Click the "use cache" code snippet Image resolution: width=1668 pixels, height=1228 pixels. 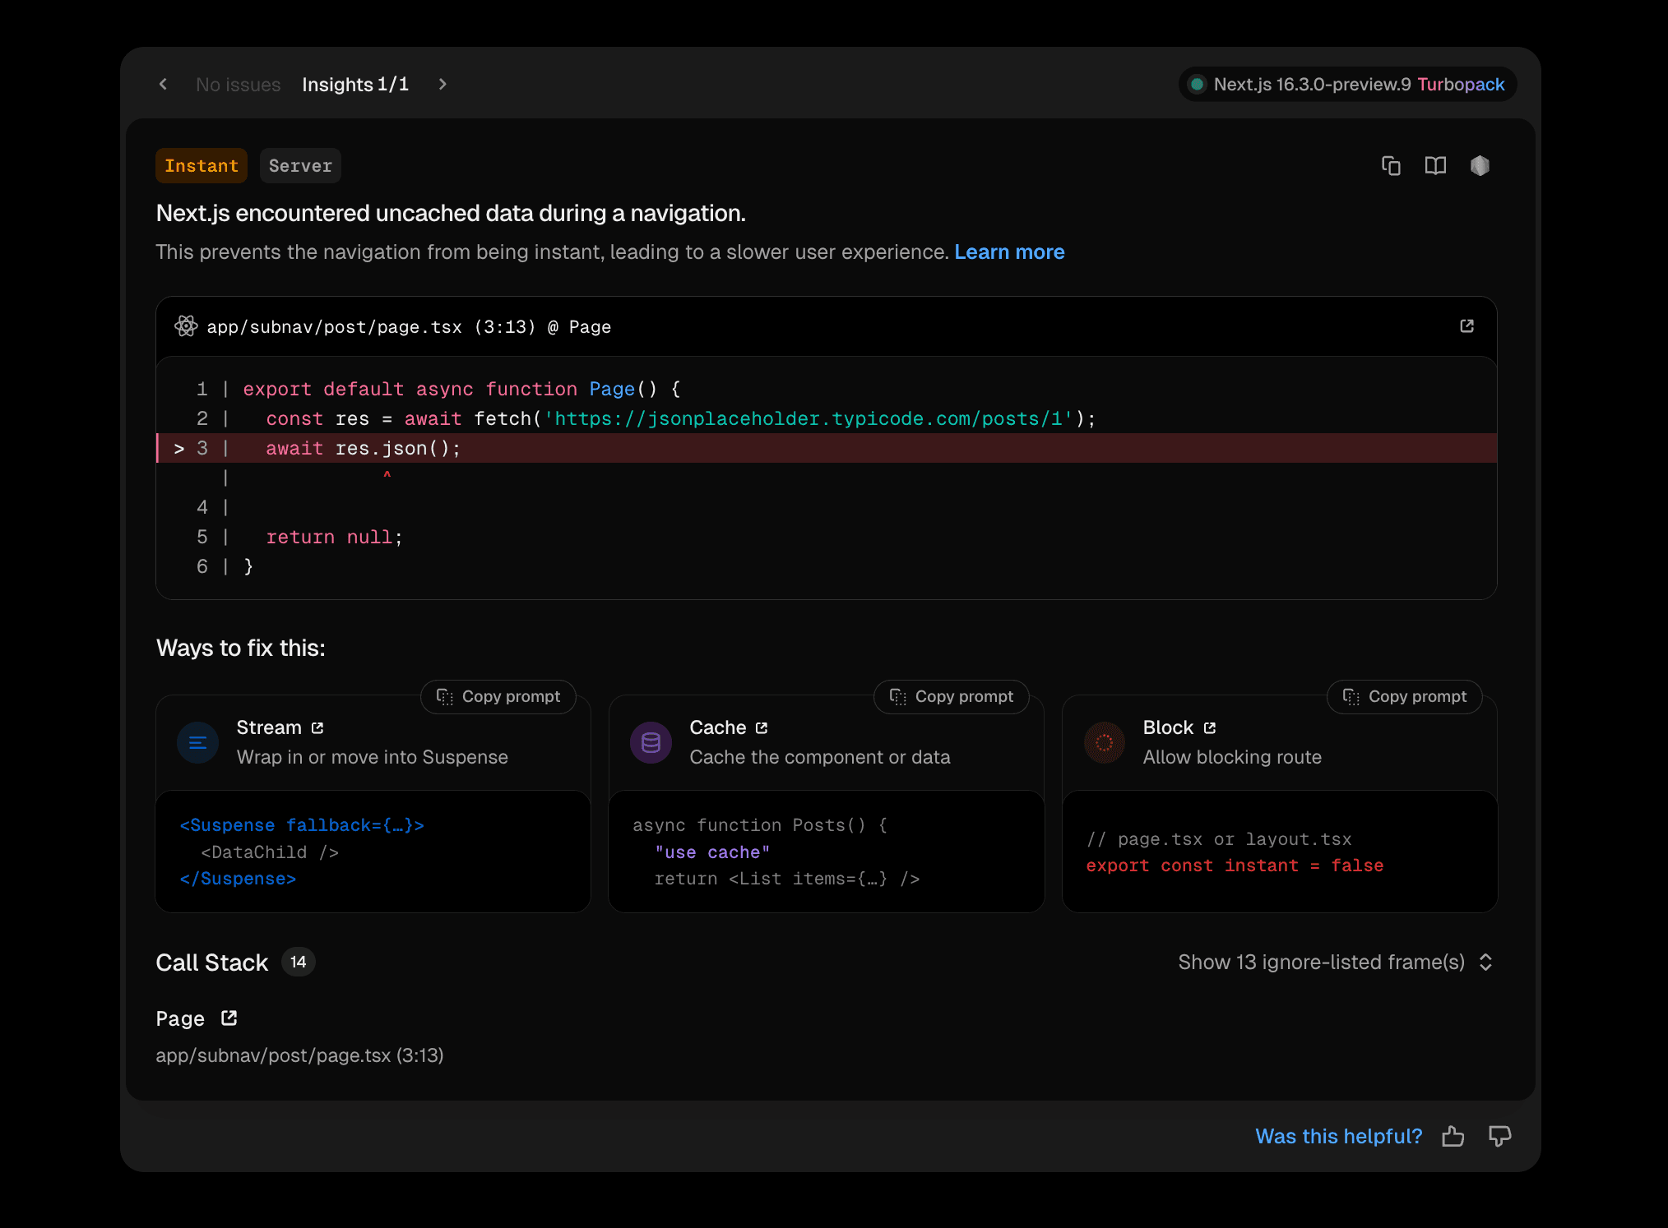712,852
